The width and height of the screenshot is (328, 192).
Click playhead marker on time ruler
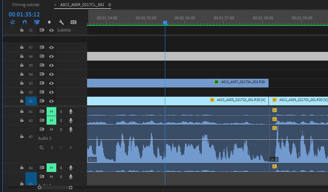[165, 23]
